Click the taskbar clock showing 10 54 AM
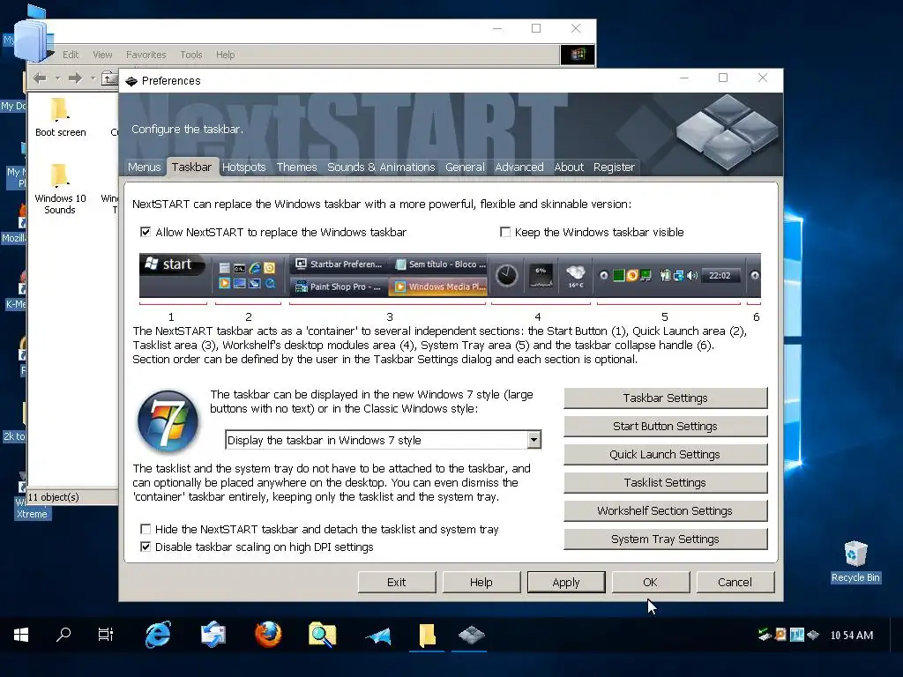Screen dimensions: 903x677 point(852,635)
